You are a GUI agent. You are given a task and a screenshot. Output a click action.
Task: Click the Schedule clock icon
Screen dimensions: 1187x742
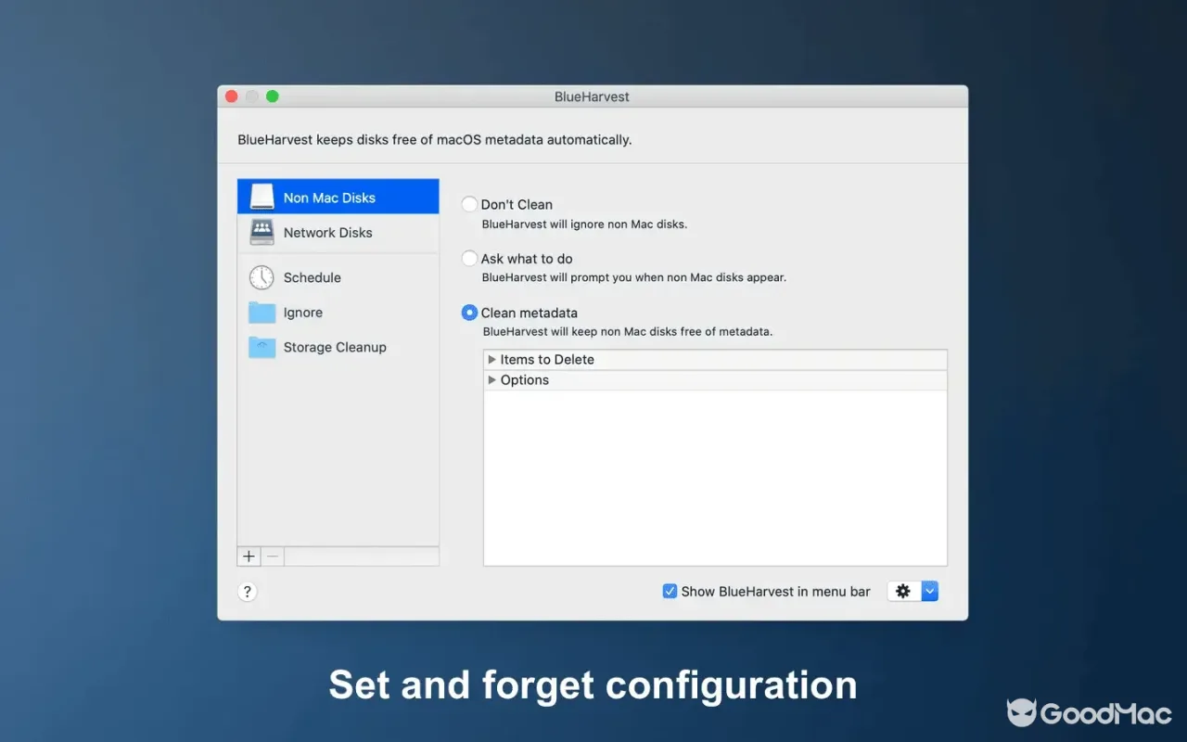pos(262,277)
